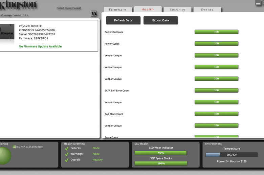
Task: Click the Power On Hours label
Action: pos(114,32)
